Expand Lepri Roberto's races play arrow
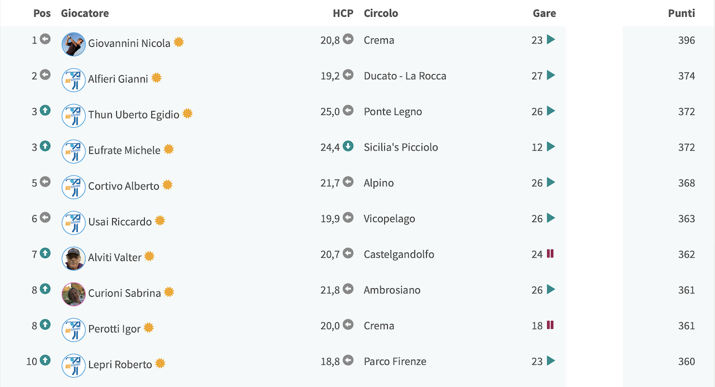Image resolution: width=715 pixels, height=387 pixels. pos(551,361)
